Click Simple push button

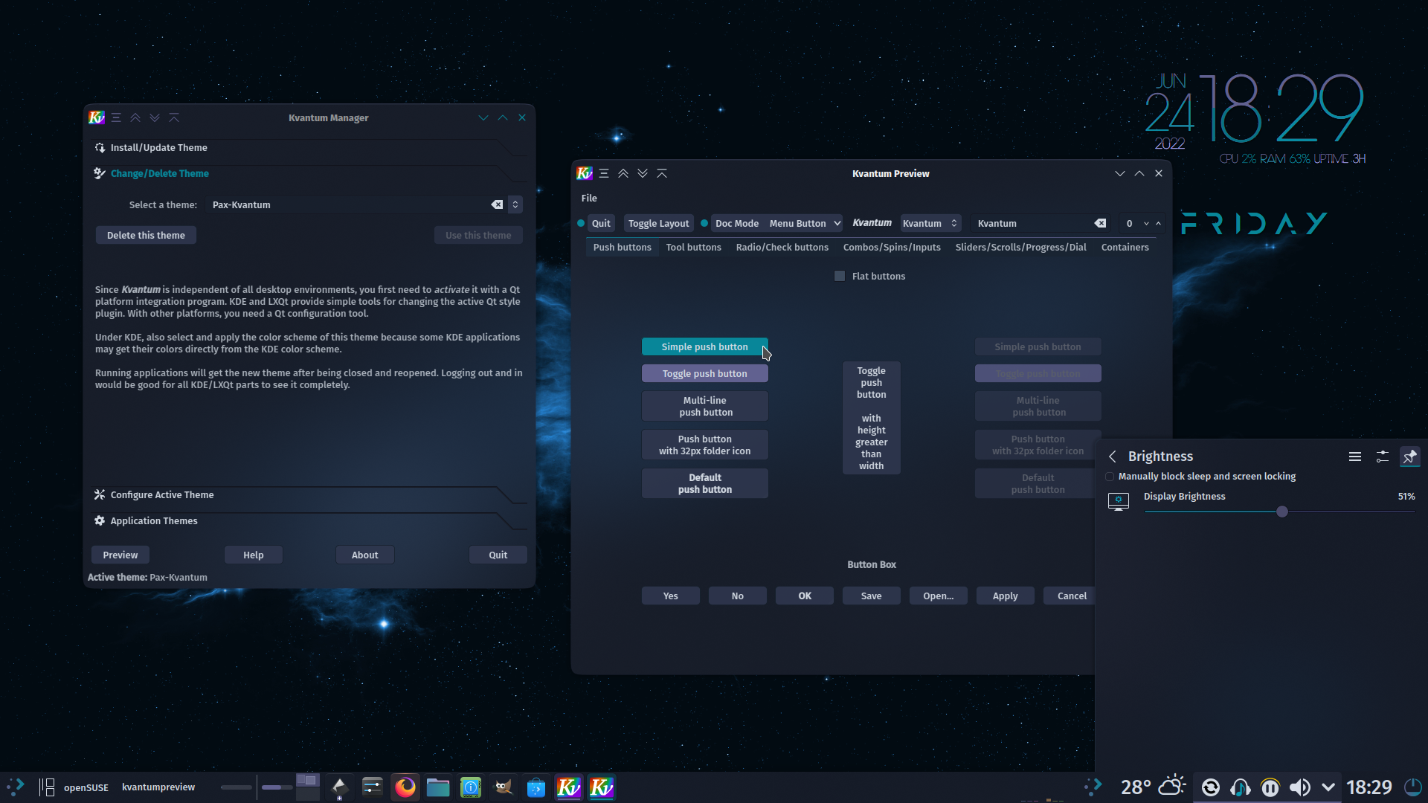(704, 346)
